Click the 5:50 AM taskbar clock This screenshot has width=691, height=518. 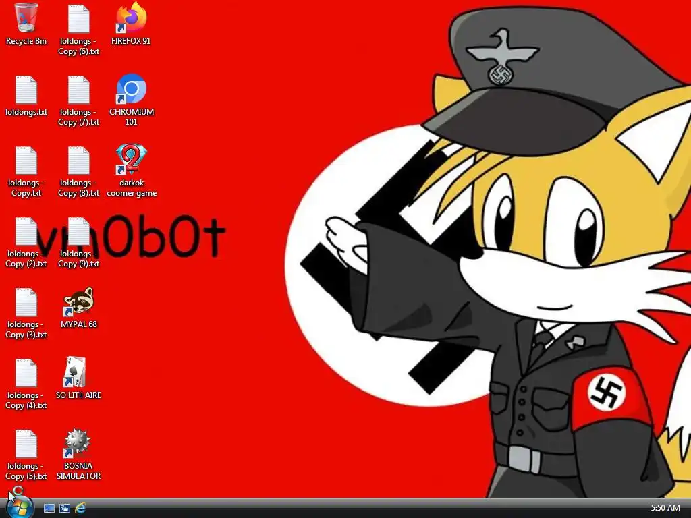tap(665, 508)
